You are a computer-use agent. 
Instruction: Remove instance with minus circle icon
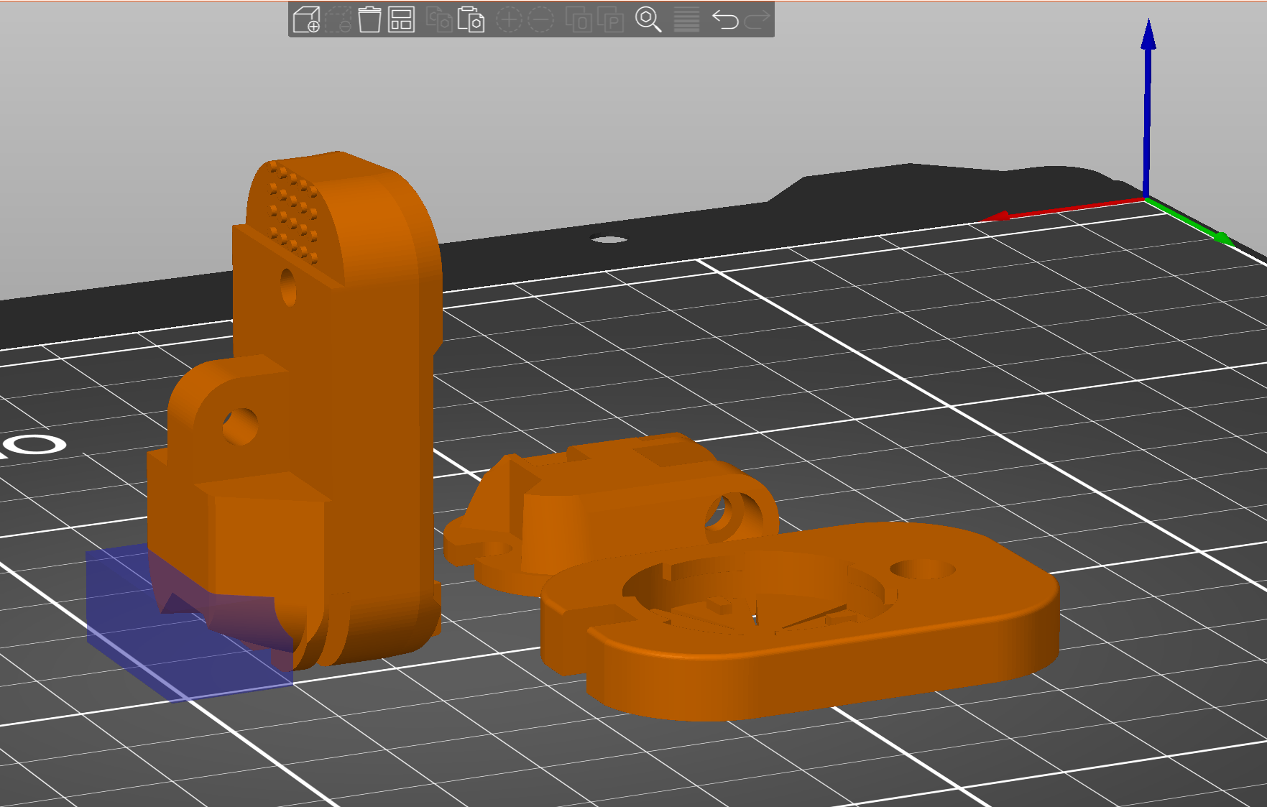(540, 19)
